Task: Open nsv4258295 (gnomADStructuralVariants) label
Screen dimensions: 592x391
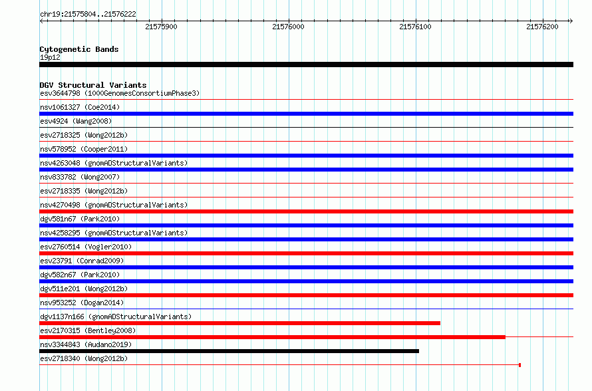Action: tap(114, 233)
